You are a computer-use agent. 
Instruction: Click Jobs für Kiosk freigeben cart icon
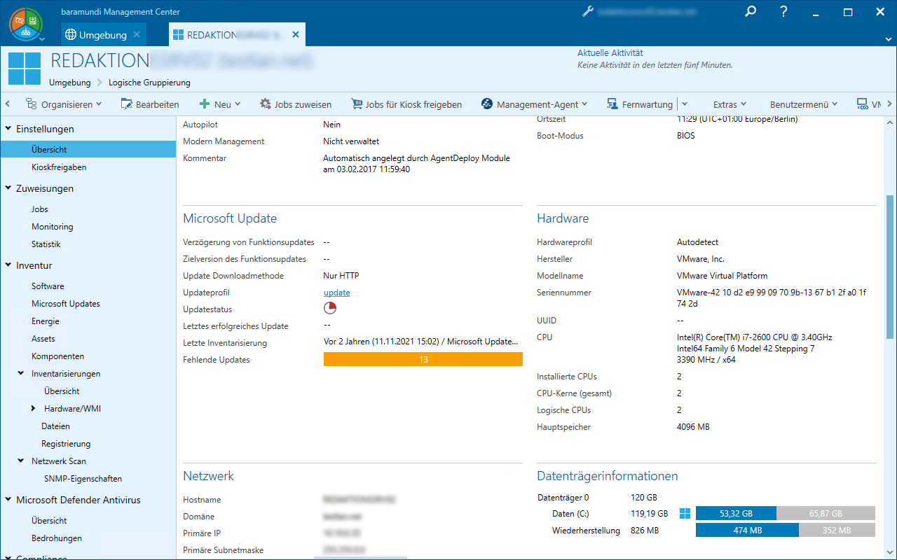coord(357,104)
